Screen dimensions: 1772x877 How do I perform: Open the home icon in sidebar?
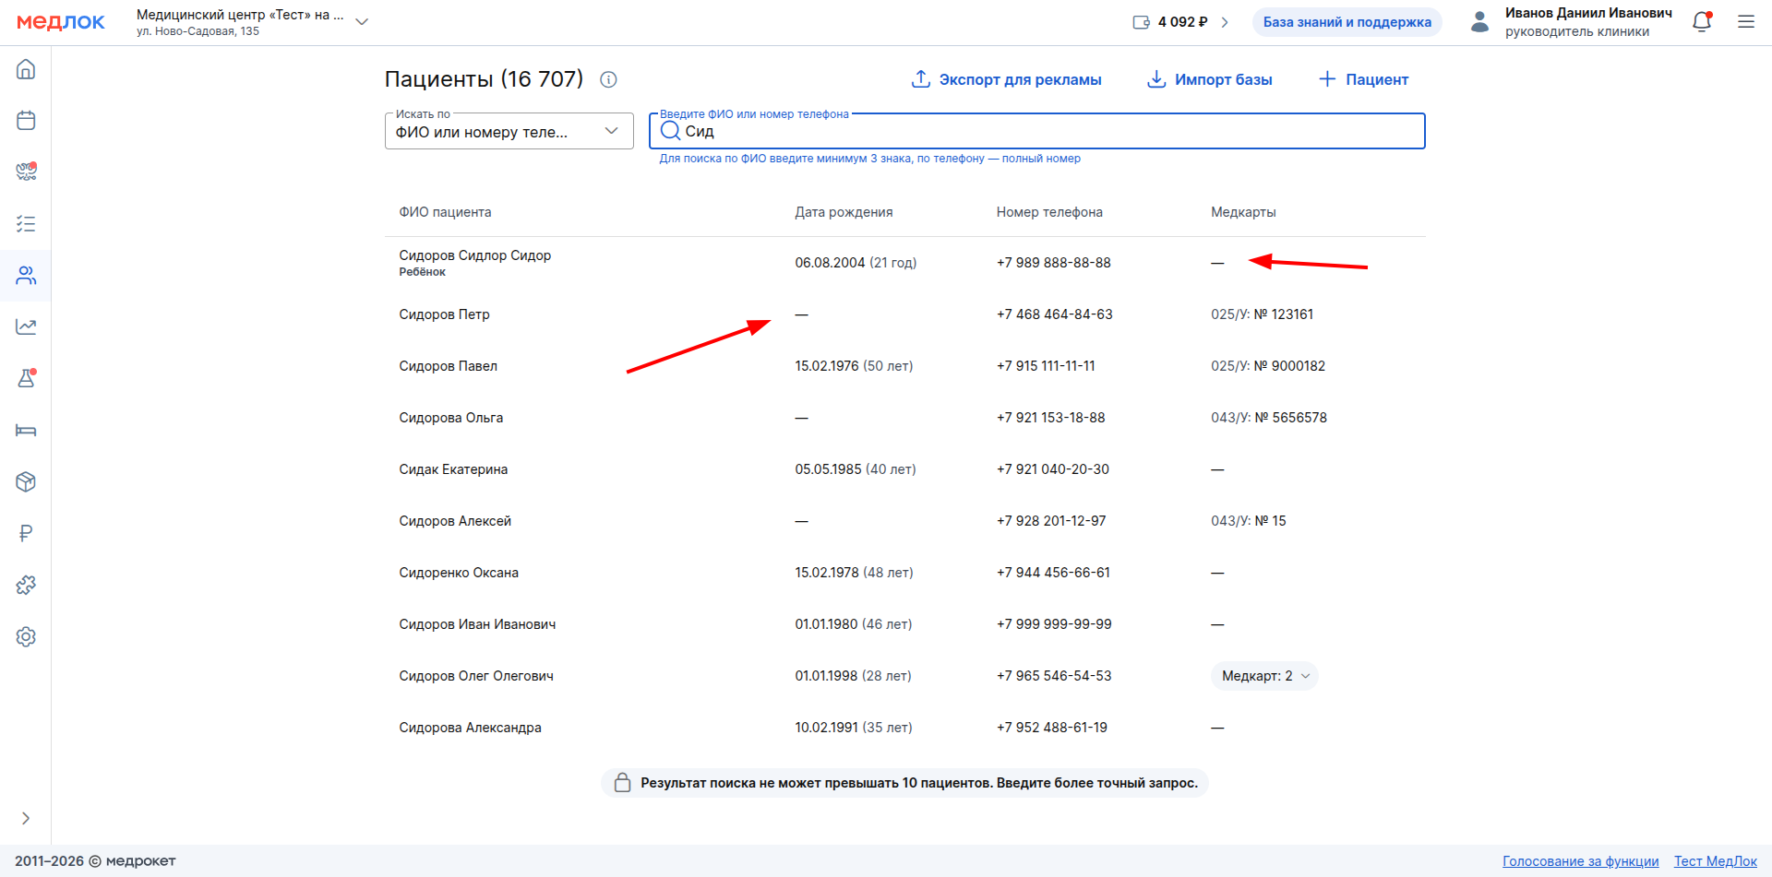[x=26, y=69]
